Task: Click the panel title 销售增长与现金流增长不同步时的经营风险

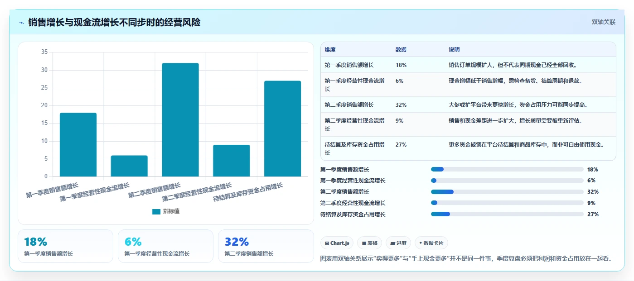Action: pos(114,23)
